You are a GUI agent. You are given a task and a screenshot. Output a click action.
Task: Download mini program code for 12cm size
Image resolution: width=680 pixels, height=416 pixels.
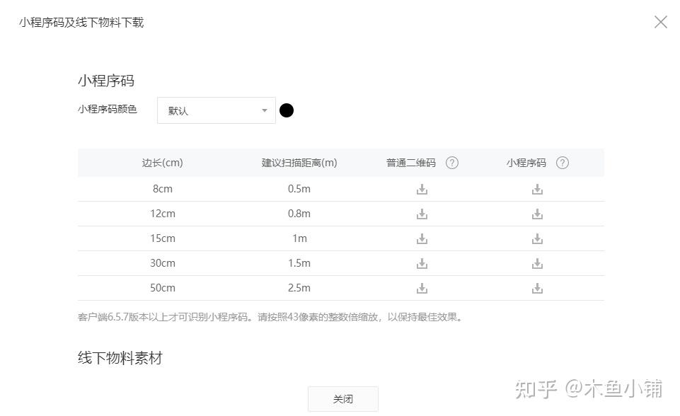[537, 214]
